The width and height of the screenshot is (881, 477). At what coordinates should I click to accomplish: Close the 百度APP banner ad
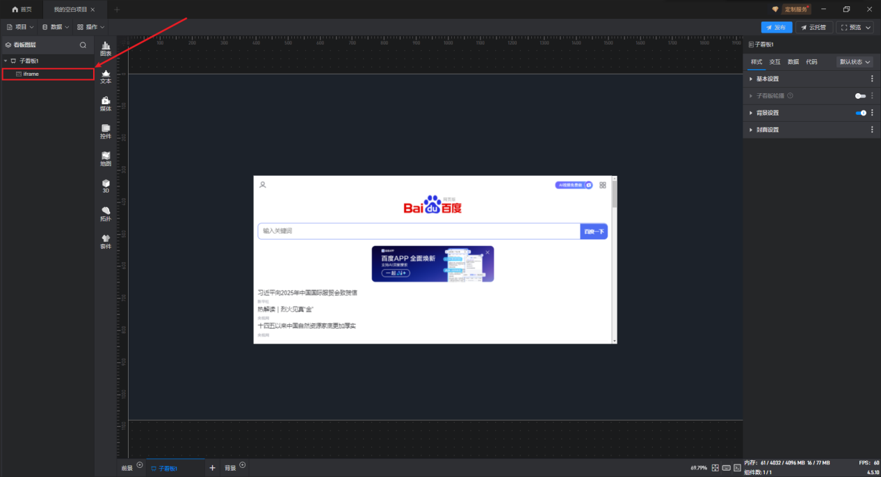(x=487, y=252)
